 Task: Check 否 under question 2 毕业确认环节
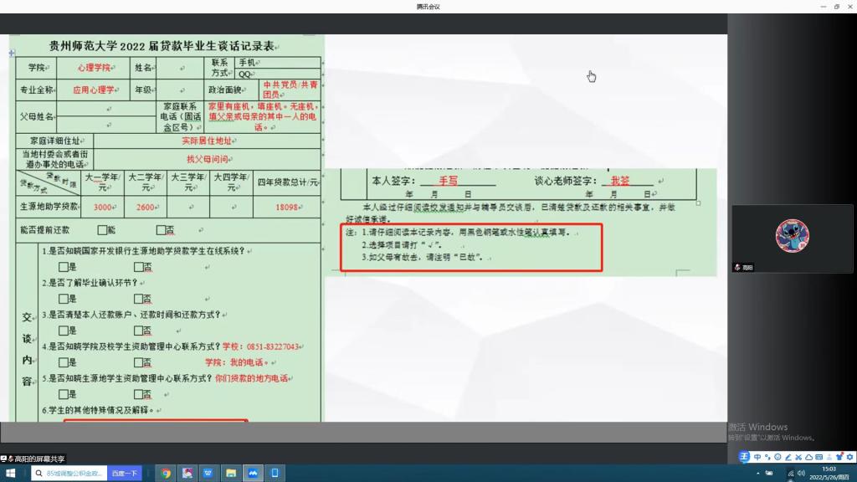pyautogui.click(x=139, y=299)
